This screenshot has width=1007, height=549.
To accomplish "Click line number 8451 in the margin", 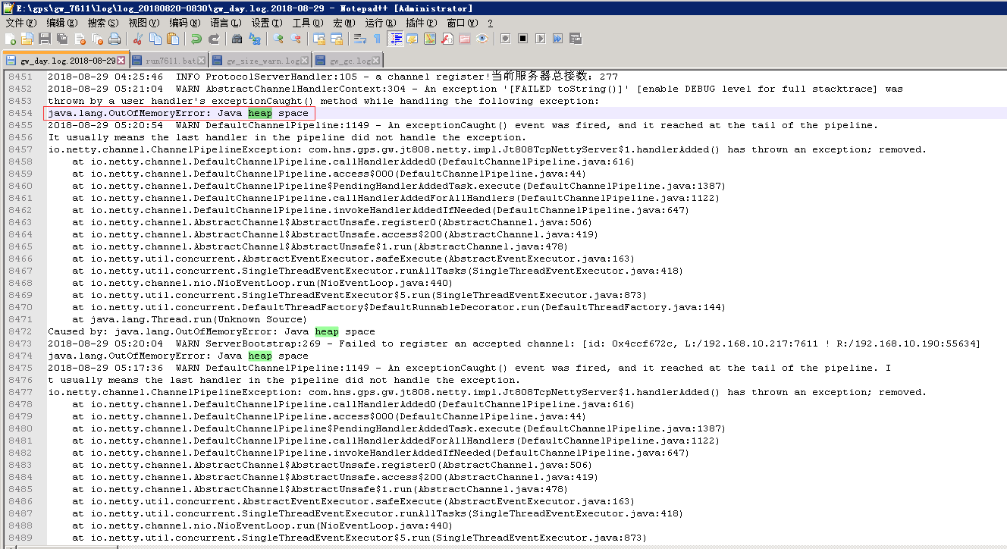I will coord(20,77).
